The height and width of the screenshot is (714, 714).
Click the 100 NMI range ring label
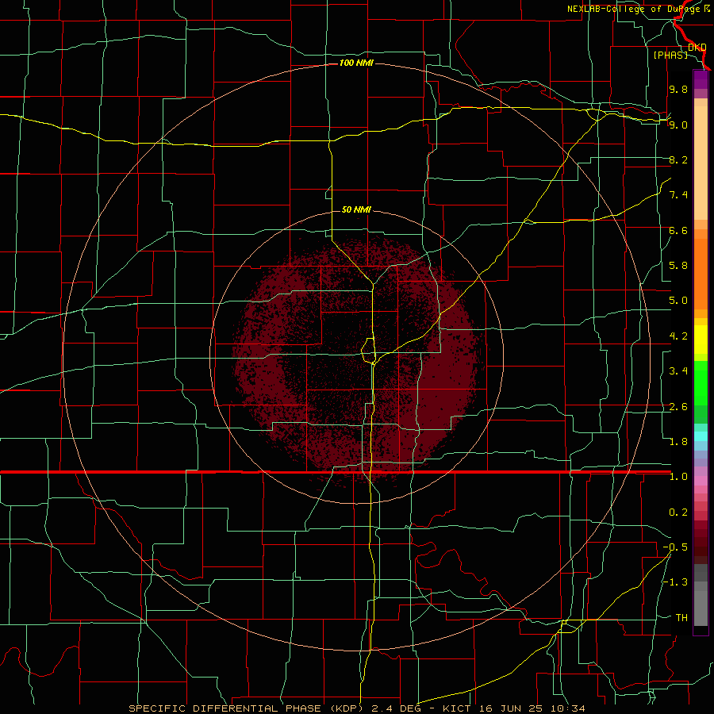coord(356,63)
